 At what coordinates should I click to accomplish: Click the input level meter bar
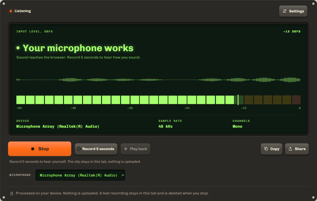pyautogui.click(x=158, y=100)
